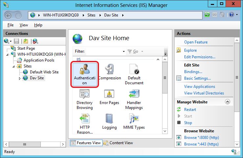Click Browse *:443 (https) link

[201, 144]
